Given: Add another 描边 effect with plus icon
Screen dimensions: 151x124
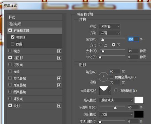Looking at the screenshot, I should pyautogui.click(x=59, y=51).
